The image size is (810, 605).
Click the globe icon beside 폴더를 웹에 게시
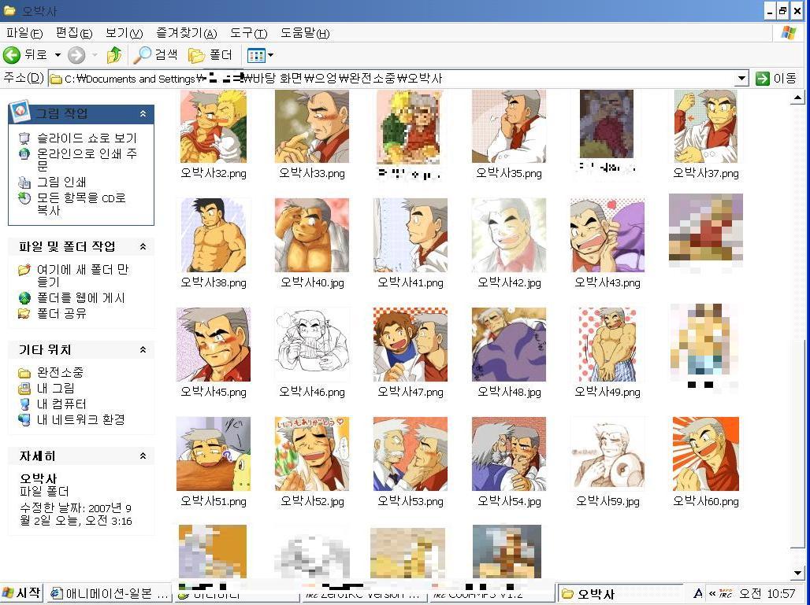coord(24,297)
